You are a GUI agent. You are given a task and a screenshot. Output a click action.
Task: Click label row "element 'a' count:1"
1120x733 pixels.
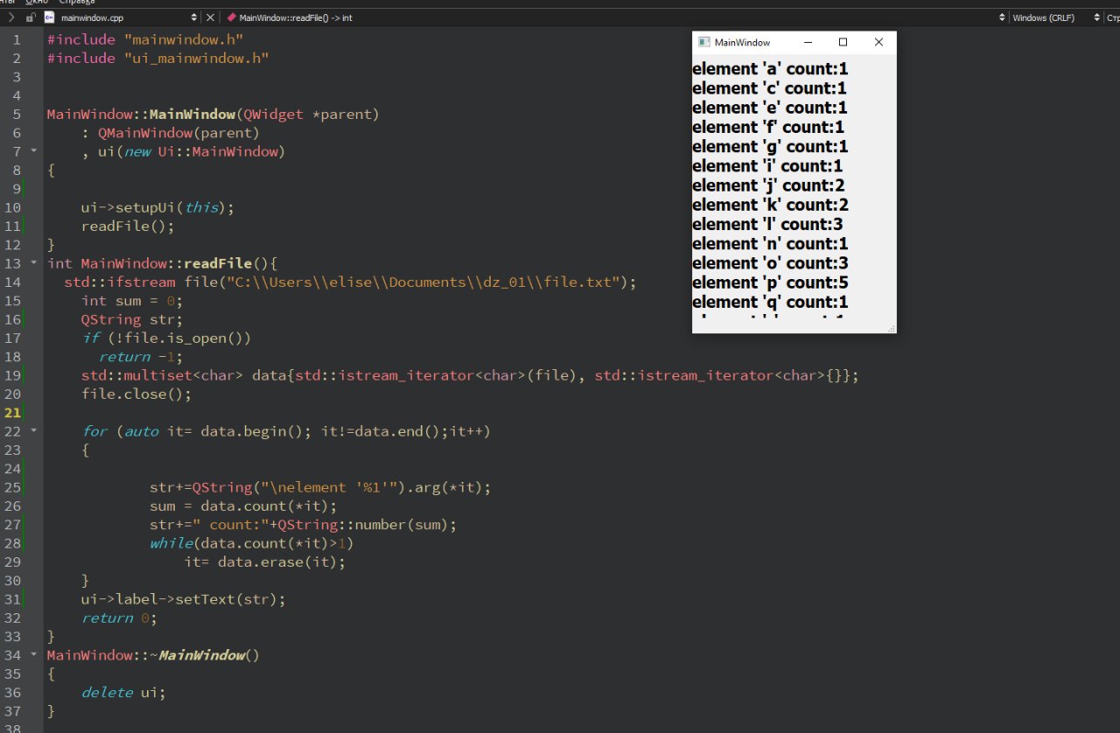pos(770,69)
